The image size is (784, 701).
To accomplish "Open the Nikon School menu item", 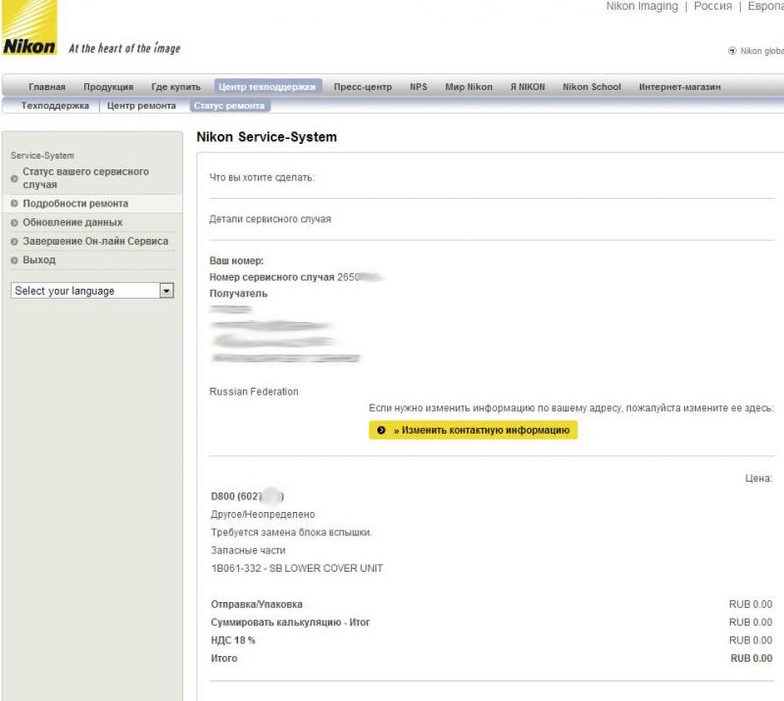I will point(592,86).
